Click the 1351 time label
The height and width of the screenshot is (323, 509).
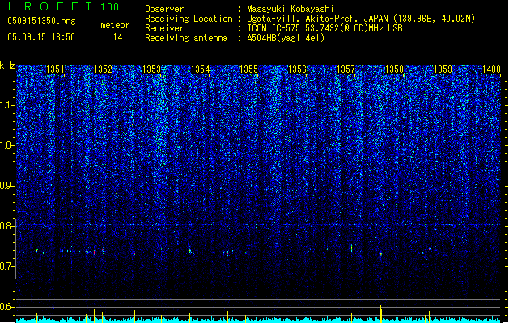pos(56,69)
